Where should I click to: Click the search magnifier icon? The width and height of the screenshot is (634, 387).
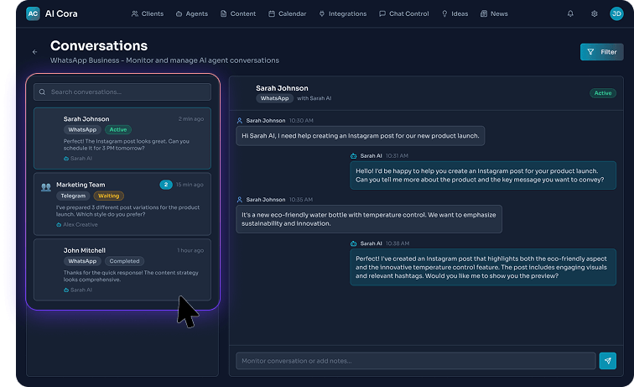tap(42, 92)
